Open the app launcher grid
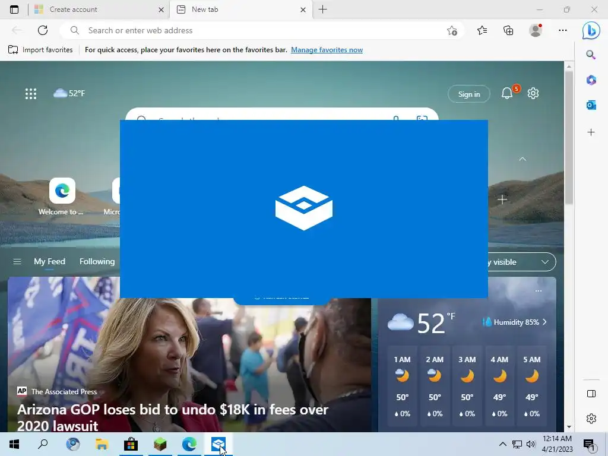Viewport: 608px width, 456px height. point(31,93)
